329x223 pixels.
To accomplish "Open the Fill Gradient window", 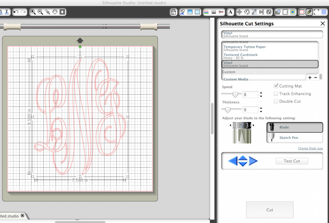I will 190,12.
